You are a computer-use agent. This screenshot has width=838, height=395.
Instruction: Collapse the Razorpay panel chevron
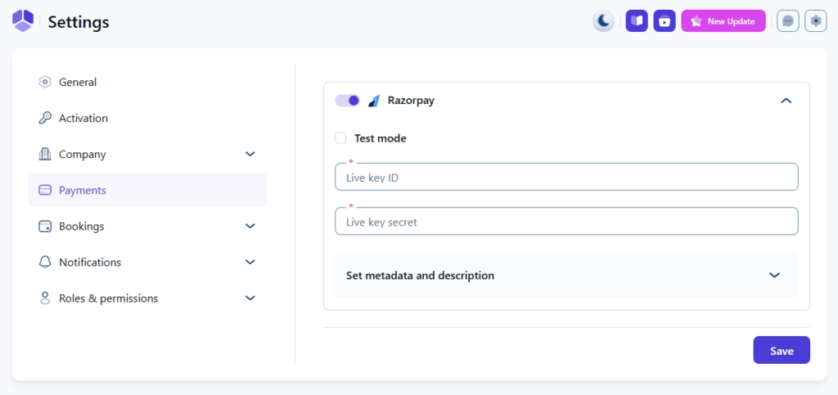(786, 101)
